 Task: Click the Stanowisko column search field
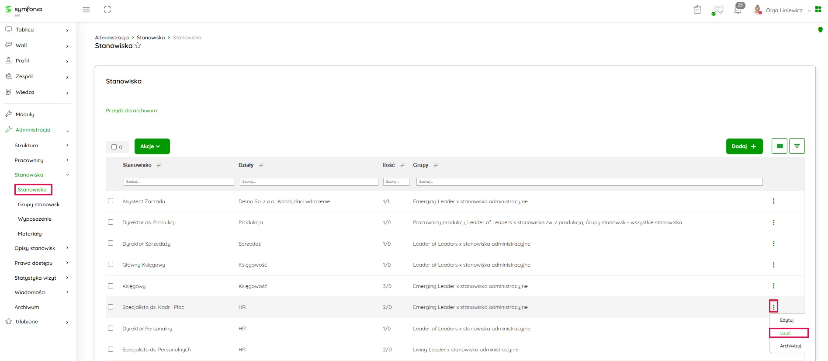point(179,181)
